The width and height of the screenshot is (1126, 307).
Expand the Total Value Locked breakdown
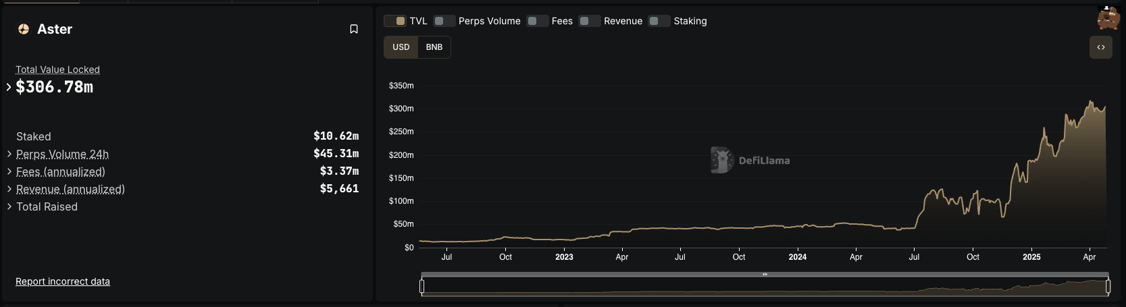pyautogui.click(x=9, y=87)
